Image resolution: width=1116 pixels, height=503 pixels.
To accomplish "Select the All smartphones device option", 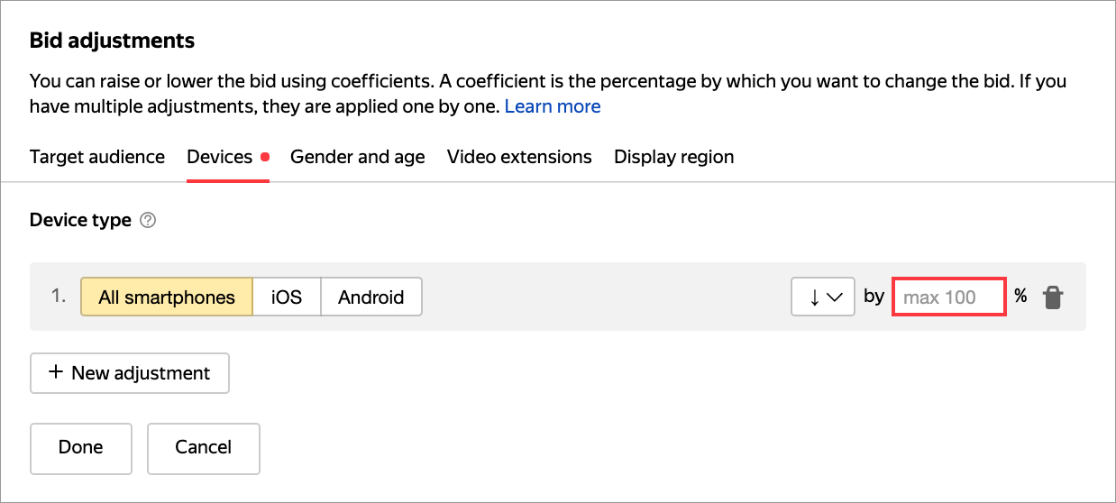I will pos(167,297).
